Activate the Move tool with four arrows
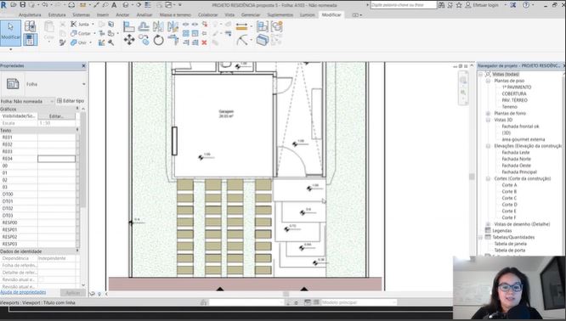The image size is (566, 321). pyautogui.click(x=129, y=40)
